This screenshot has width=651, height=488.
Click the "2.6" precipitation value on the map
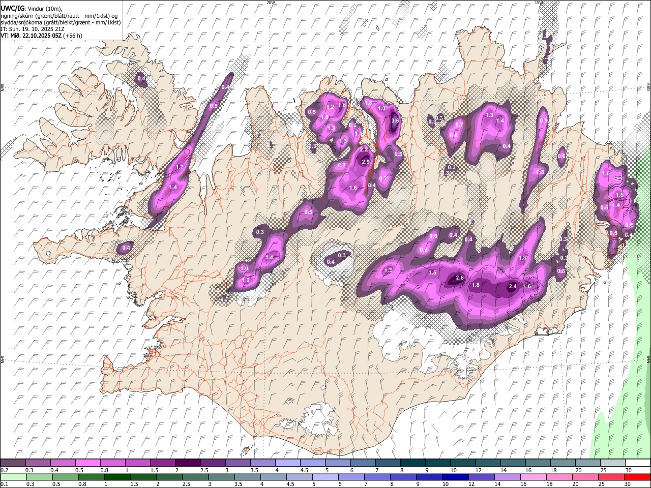click(460, 278)
